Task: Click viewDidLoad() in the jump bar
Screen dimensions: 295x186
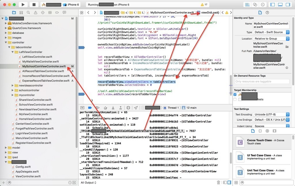Action: tap(210, 13)
